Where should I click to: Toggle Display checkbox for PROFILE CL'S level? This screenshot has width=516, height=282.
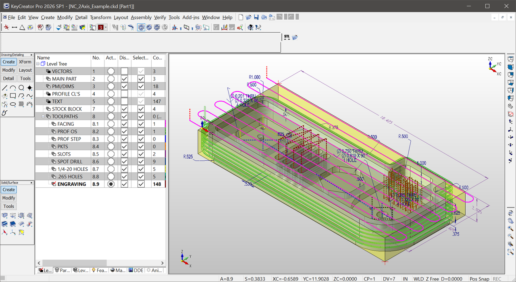[125, 94]
